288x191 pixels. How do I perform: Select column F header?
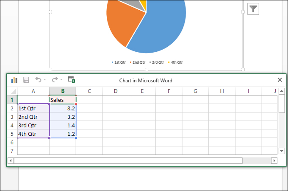pos(169,91)
